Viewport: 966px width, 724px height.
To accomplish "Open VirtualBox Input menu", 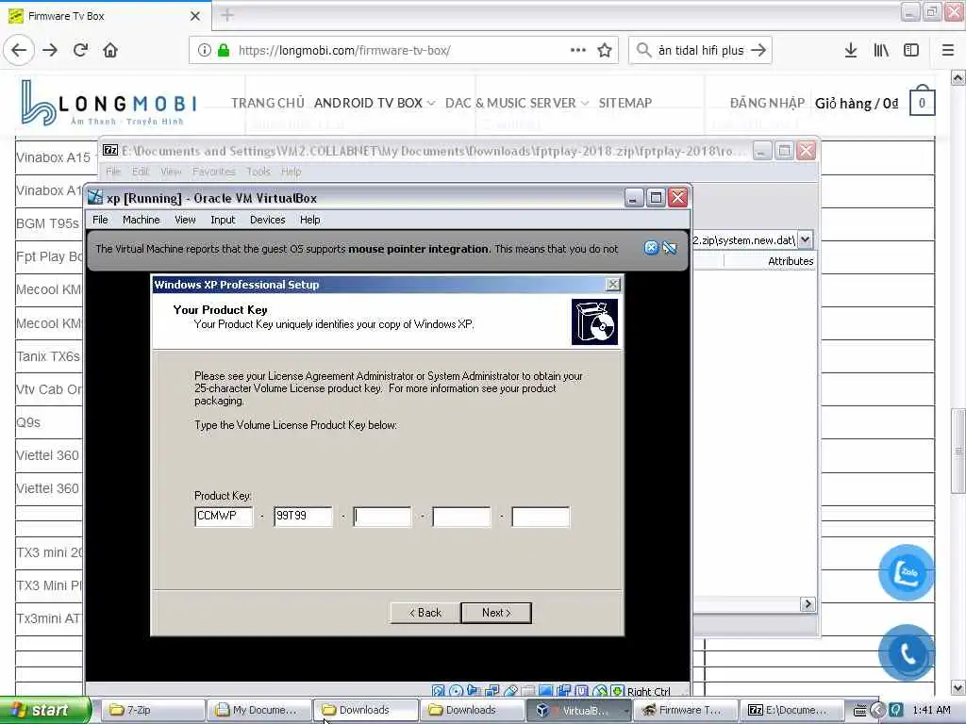I will click(x=223, y=220).
